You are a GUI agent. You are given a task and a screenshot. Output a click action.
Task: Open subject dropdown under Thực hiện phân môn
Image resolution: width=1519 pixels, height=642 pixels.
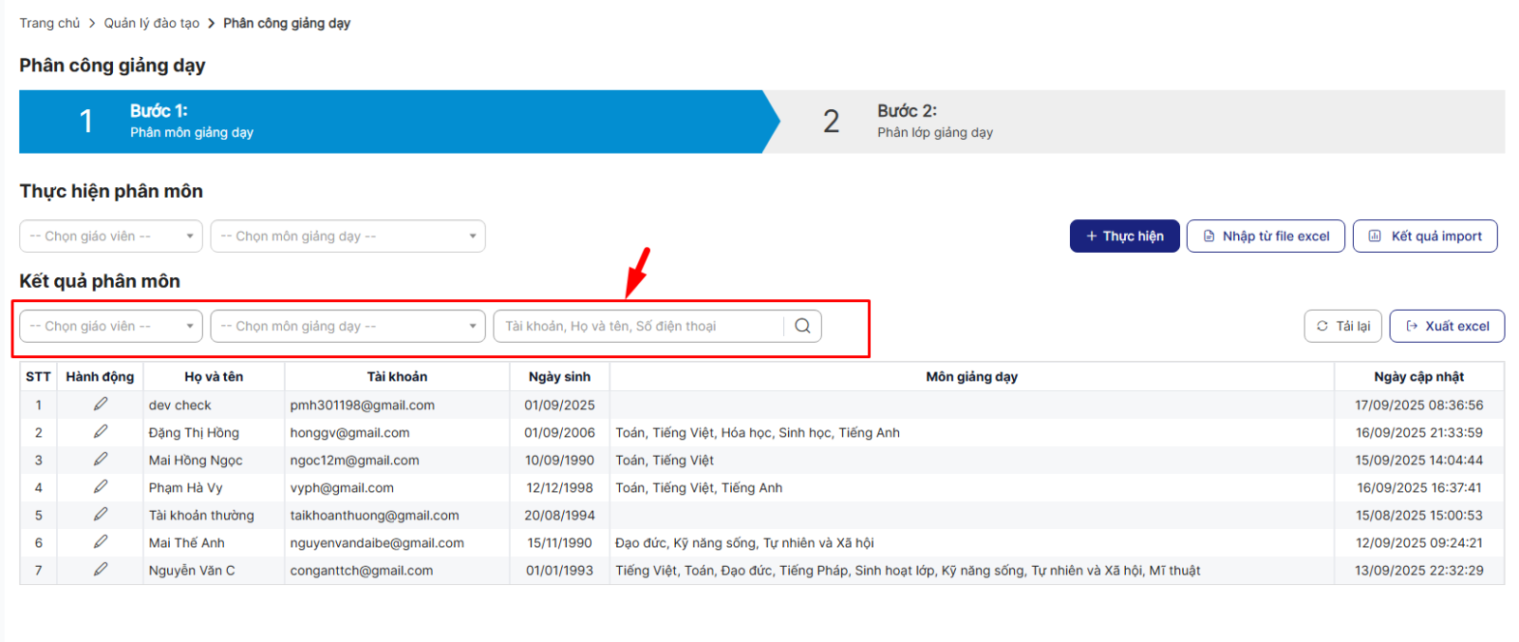tap(347, 236)
